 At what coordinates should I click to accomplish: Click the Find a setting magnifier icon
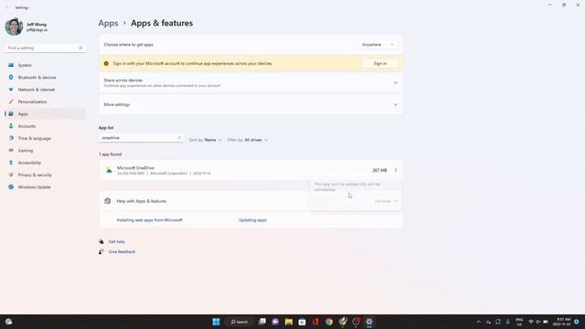coord(80,48)
